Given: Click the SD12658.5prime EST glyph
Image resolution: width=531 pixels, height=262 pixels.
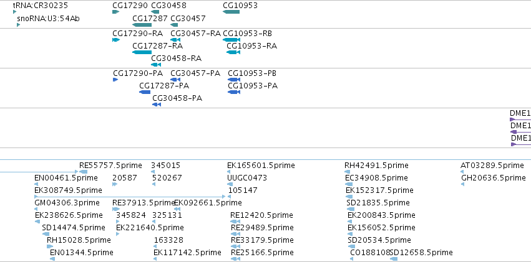Looking at the screenshot, I should click(x=394, y=259).
